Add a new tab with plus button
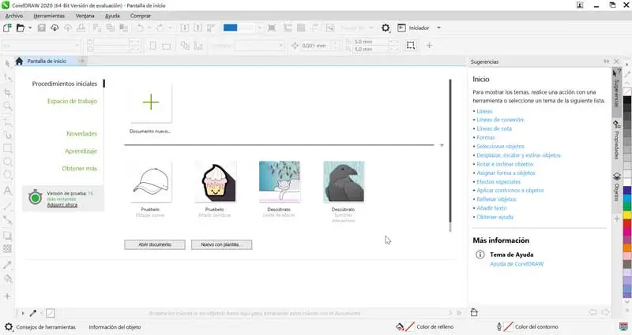Image resolution: width=632 pixels, height=335 pixels. coord(82,61)
